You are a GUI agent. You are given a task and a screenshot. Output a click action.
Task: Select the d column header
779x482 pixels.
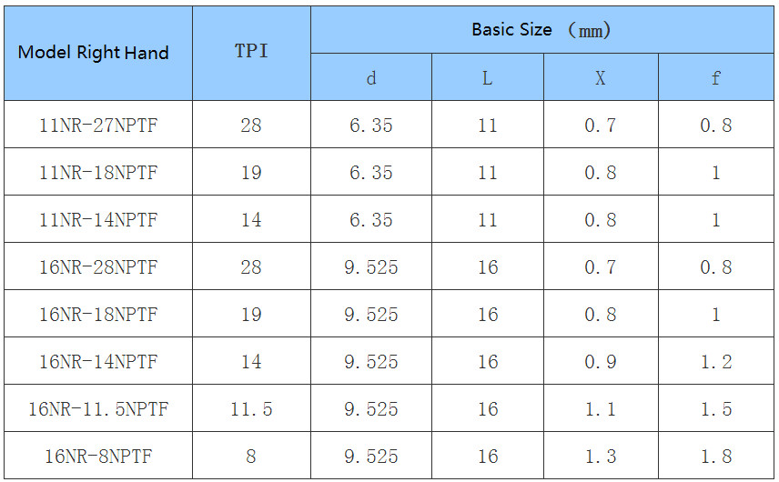[x=371, y=77]
